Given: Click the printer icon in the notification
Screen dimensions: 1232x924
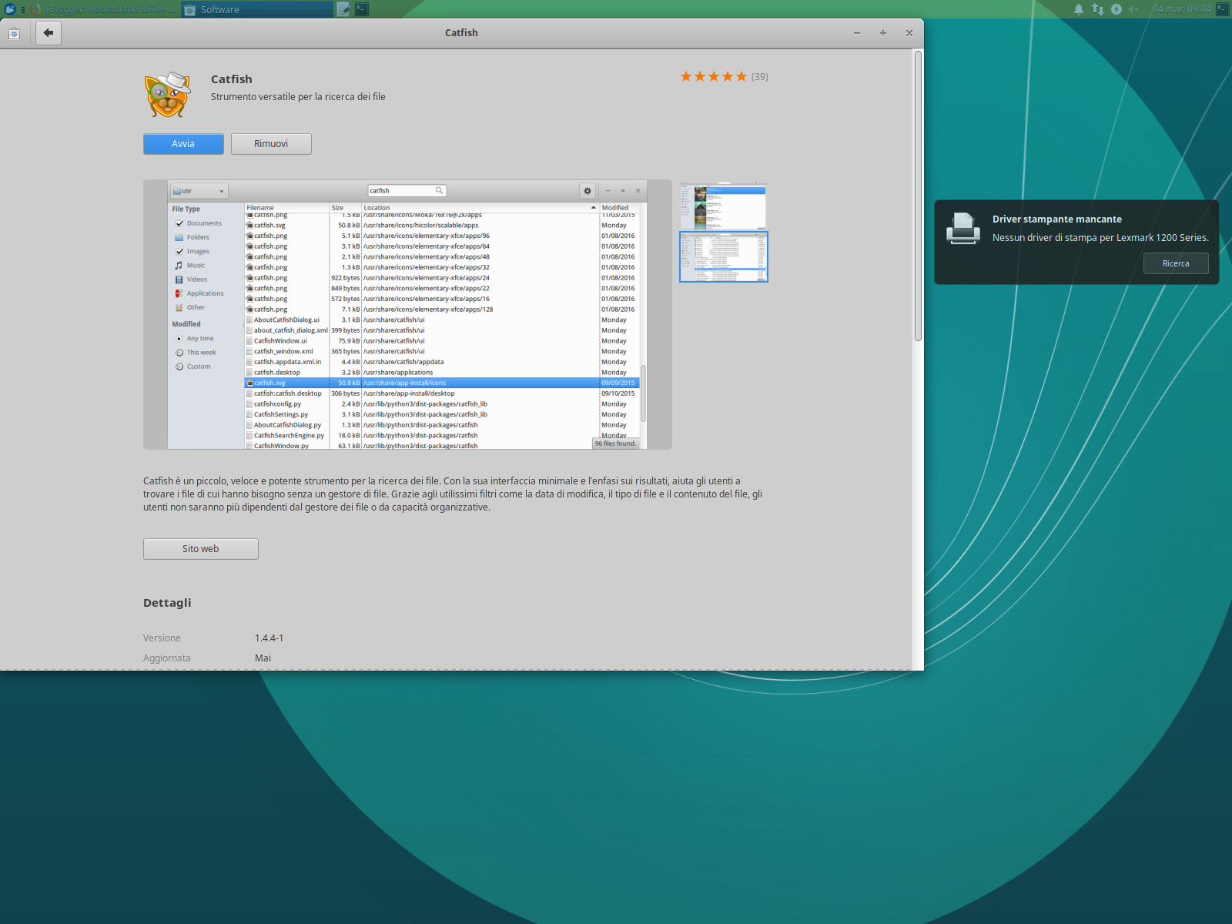Looking at the screenshot, I should [x=963, y=228].
